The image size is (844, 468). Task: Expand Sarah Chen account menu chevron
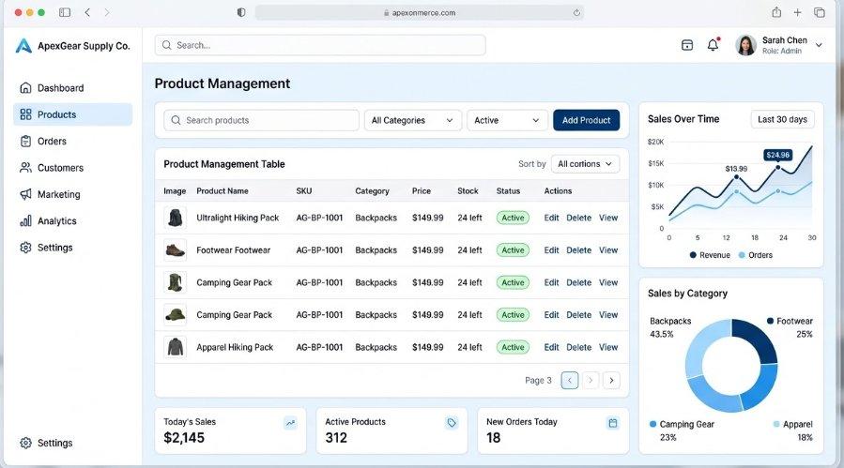[819, 45]
